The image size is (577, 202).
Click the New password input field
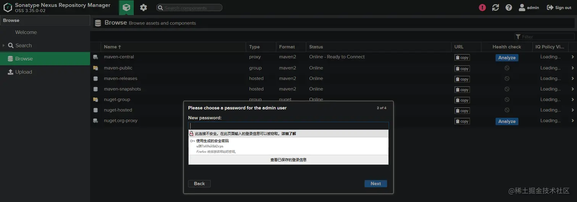click(x=288, y=126)
